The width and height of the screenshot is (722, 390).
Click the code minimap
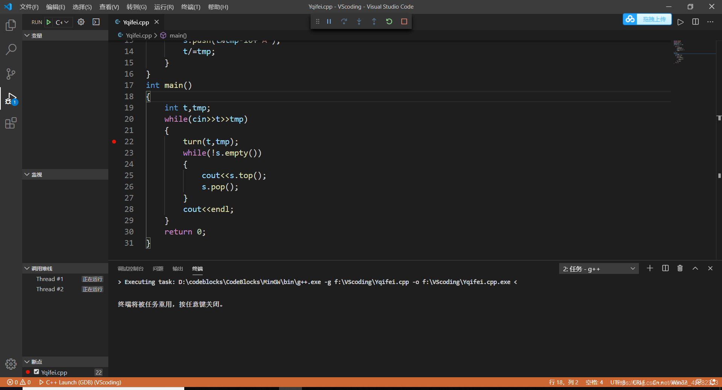(x=694, y=53)
